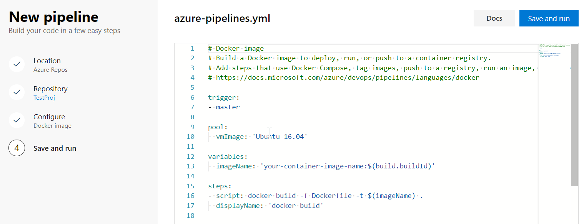Place cursor in 'Ubuntu-16.04' vmImage value
This screenshot has width=584, height=224.
tap(280, 137)
